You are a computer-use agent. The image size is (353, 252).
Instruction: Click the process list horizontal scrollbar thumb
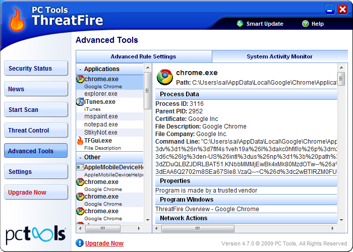(103, 229)
